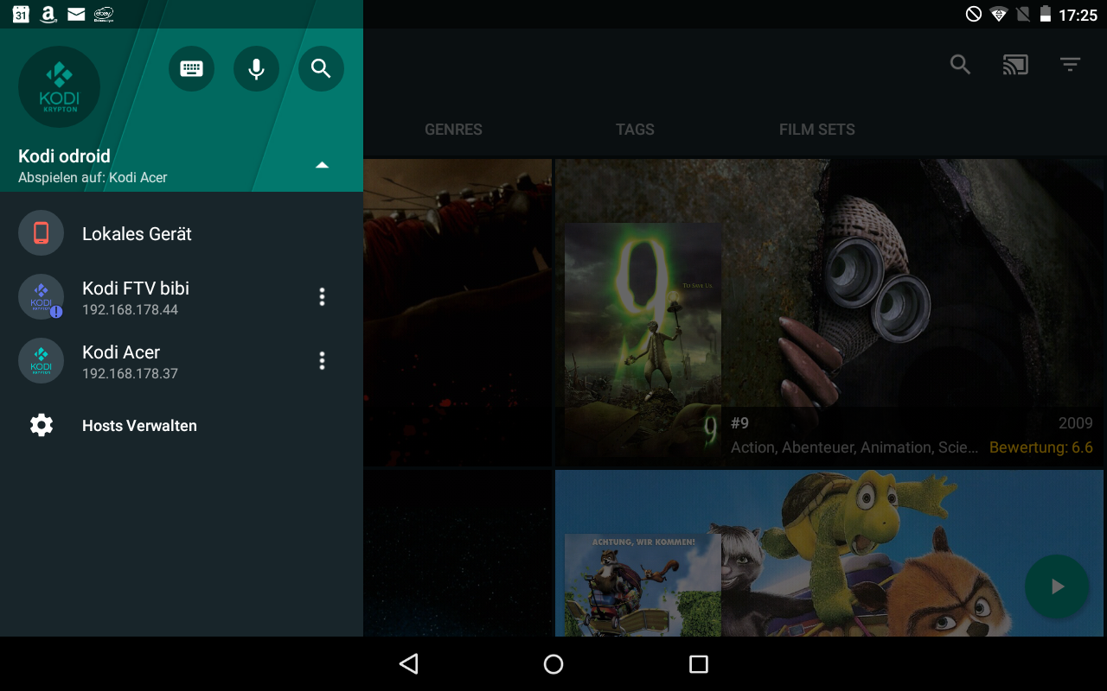Image resolution: width=1107 pixels, height=691 pixels.
Task: Click the clock showing 17:25
Action: click(x=1078, y=15)
